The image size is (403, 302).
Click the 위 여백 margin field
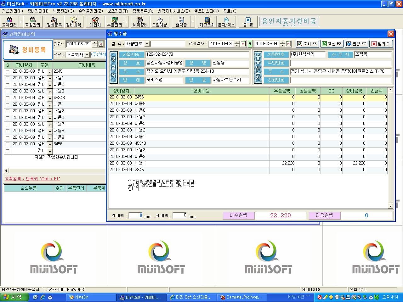click(136, 215)
